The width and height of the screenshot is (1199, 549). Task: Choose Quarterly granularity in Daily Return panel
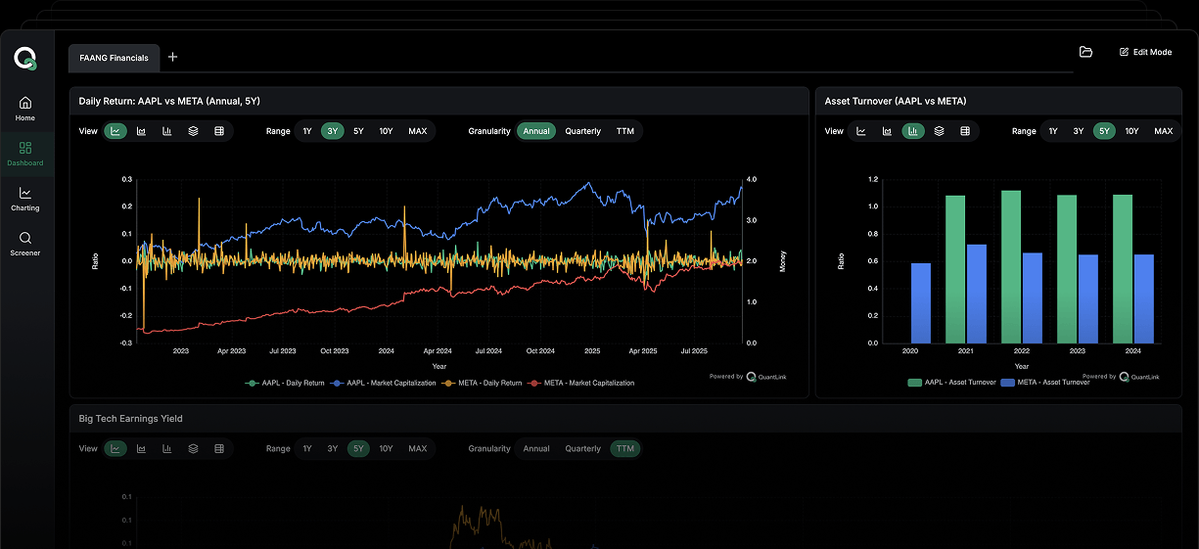click(x=583, y=131)
